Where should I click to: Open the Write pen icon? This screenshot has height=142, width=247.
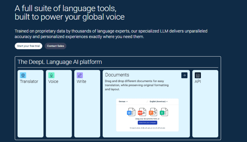(x=80, y=75)
